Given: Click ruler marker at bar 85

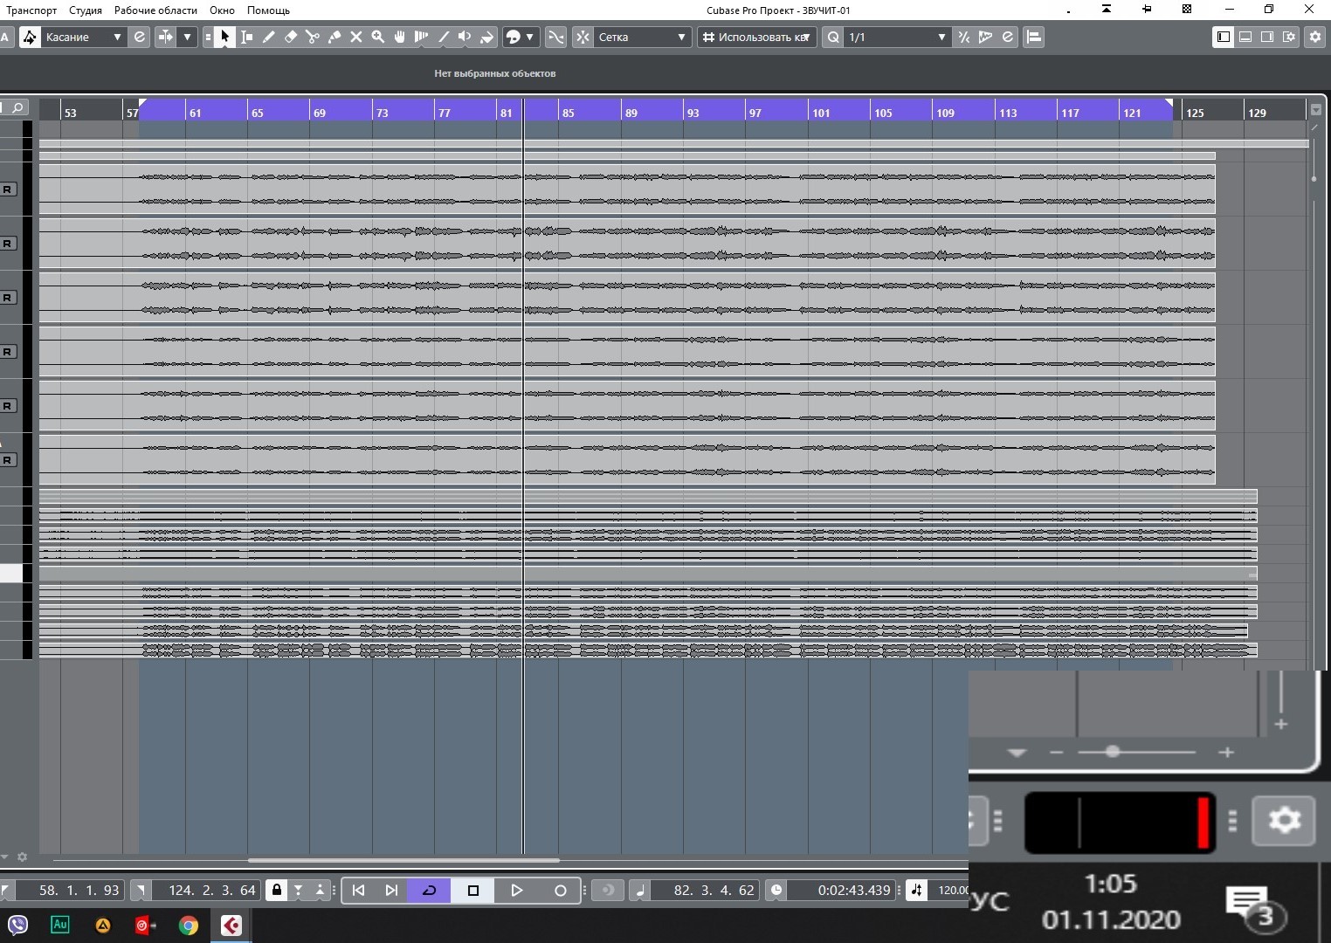Looking at the screenshot, I should 569,113.
